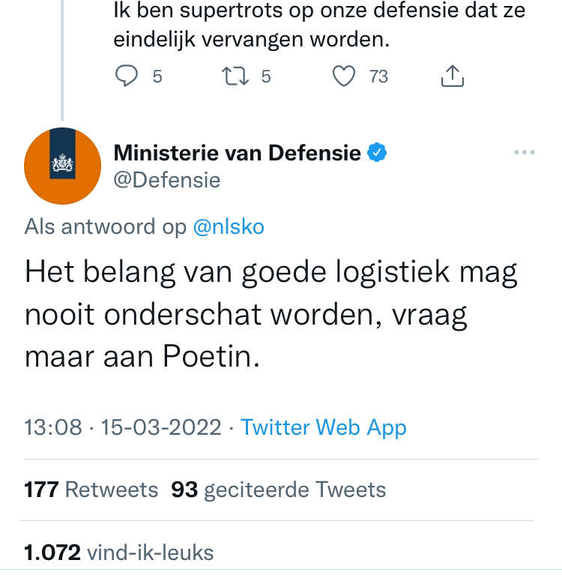
Task: Open Ministerie van Defensie profile name
Action: [x=237, y=153]
